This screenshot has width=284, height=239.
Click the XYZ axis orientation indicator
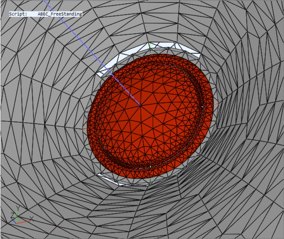tap(22, 215)
